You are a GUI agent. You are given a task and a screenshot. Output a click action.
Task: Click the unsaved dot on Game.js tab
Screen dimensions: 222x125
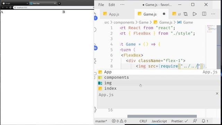point(164,14)
